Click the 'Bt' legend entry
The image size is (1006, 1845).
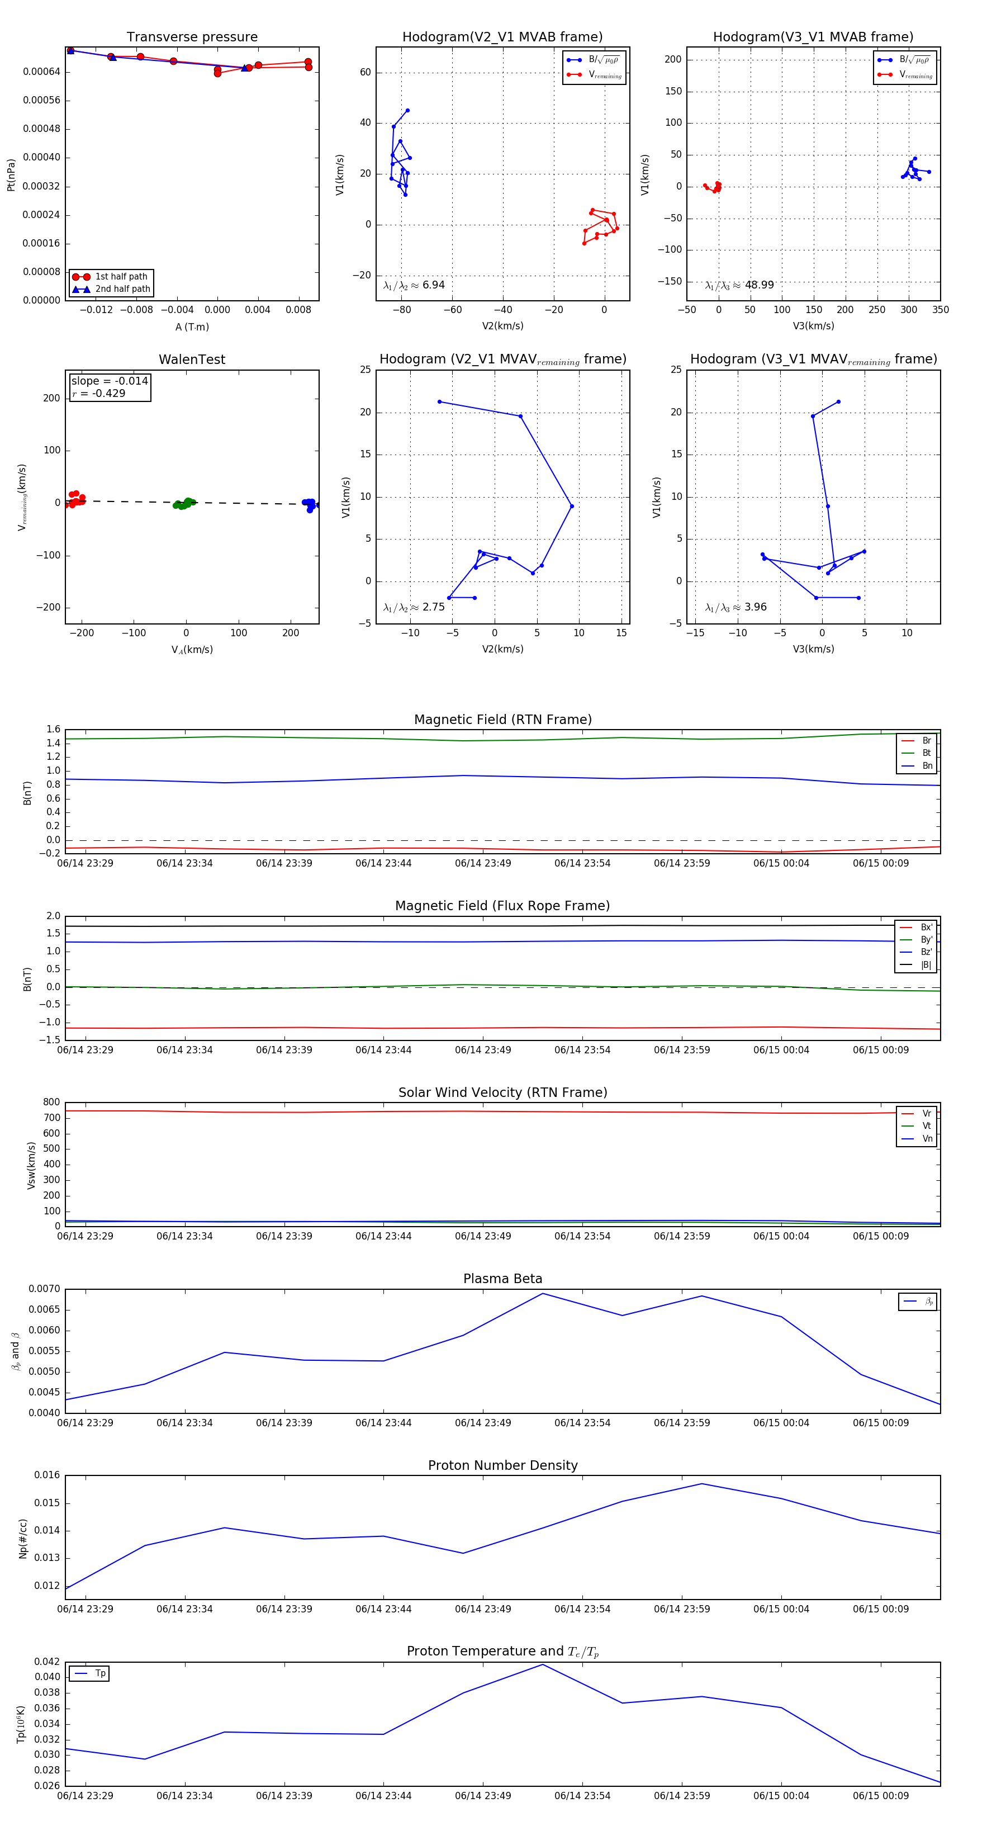tap(917, 753)
